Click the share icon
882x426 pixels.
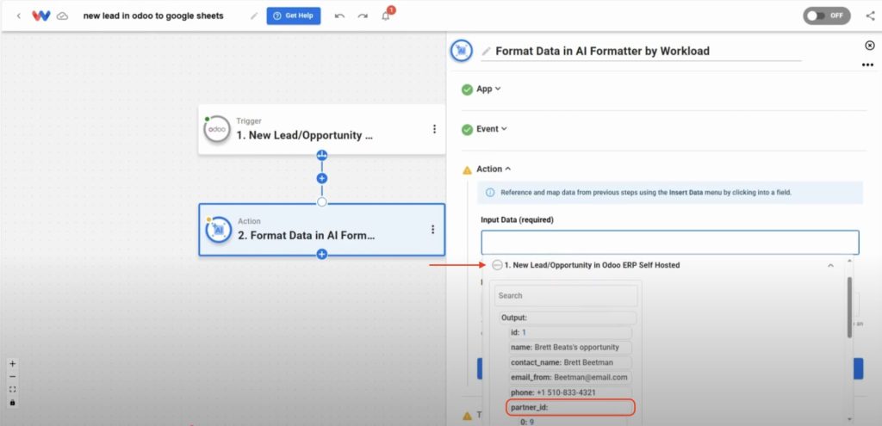(870, 15)
